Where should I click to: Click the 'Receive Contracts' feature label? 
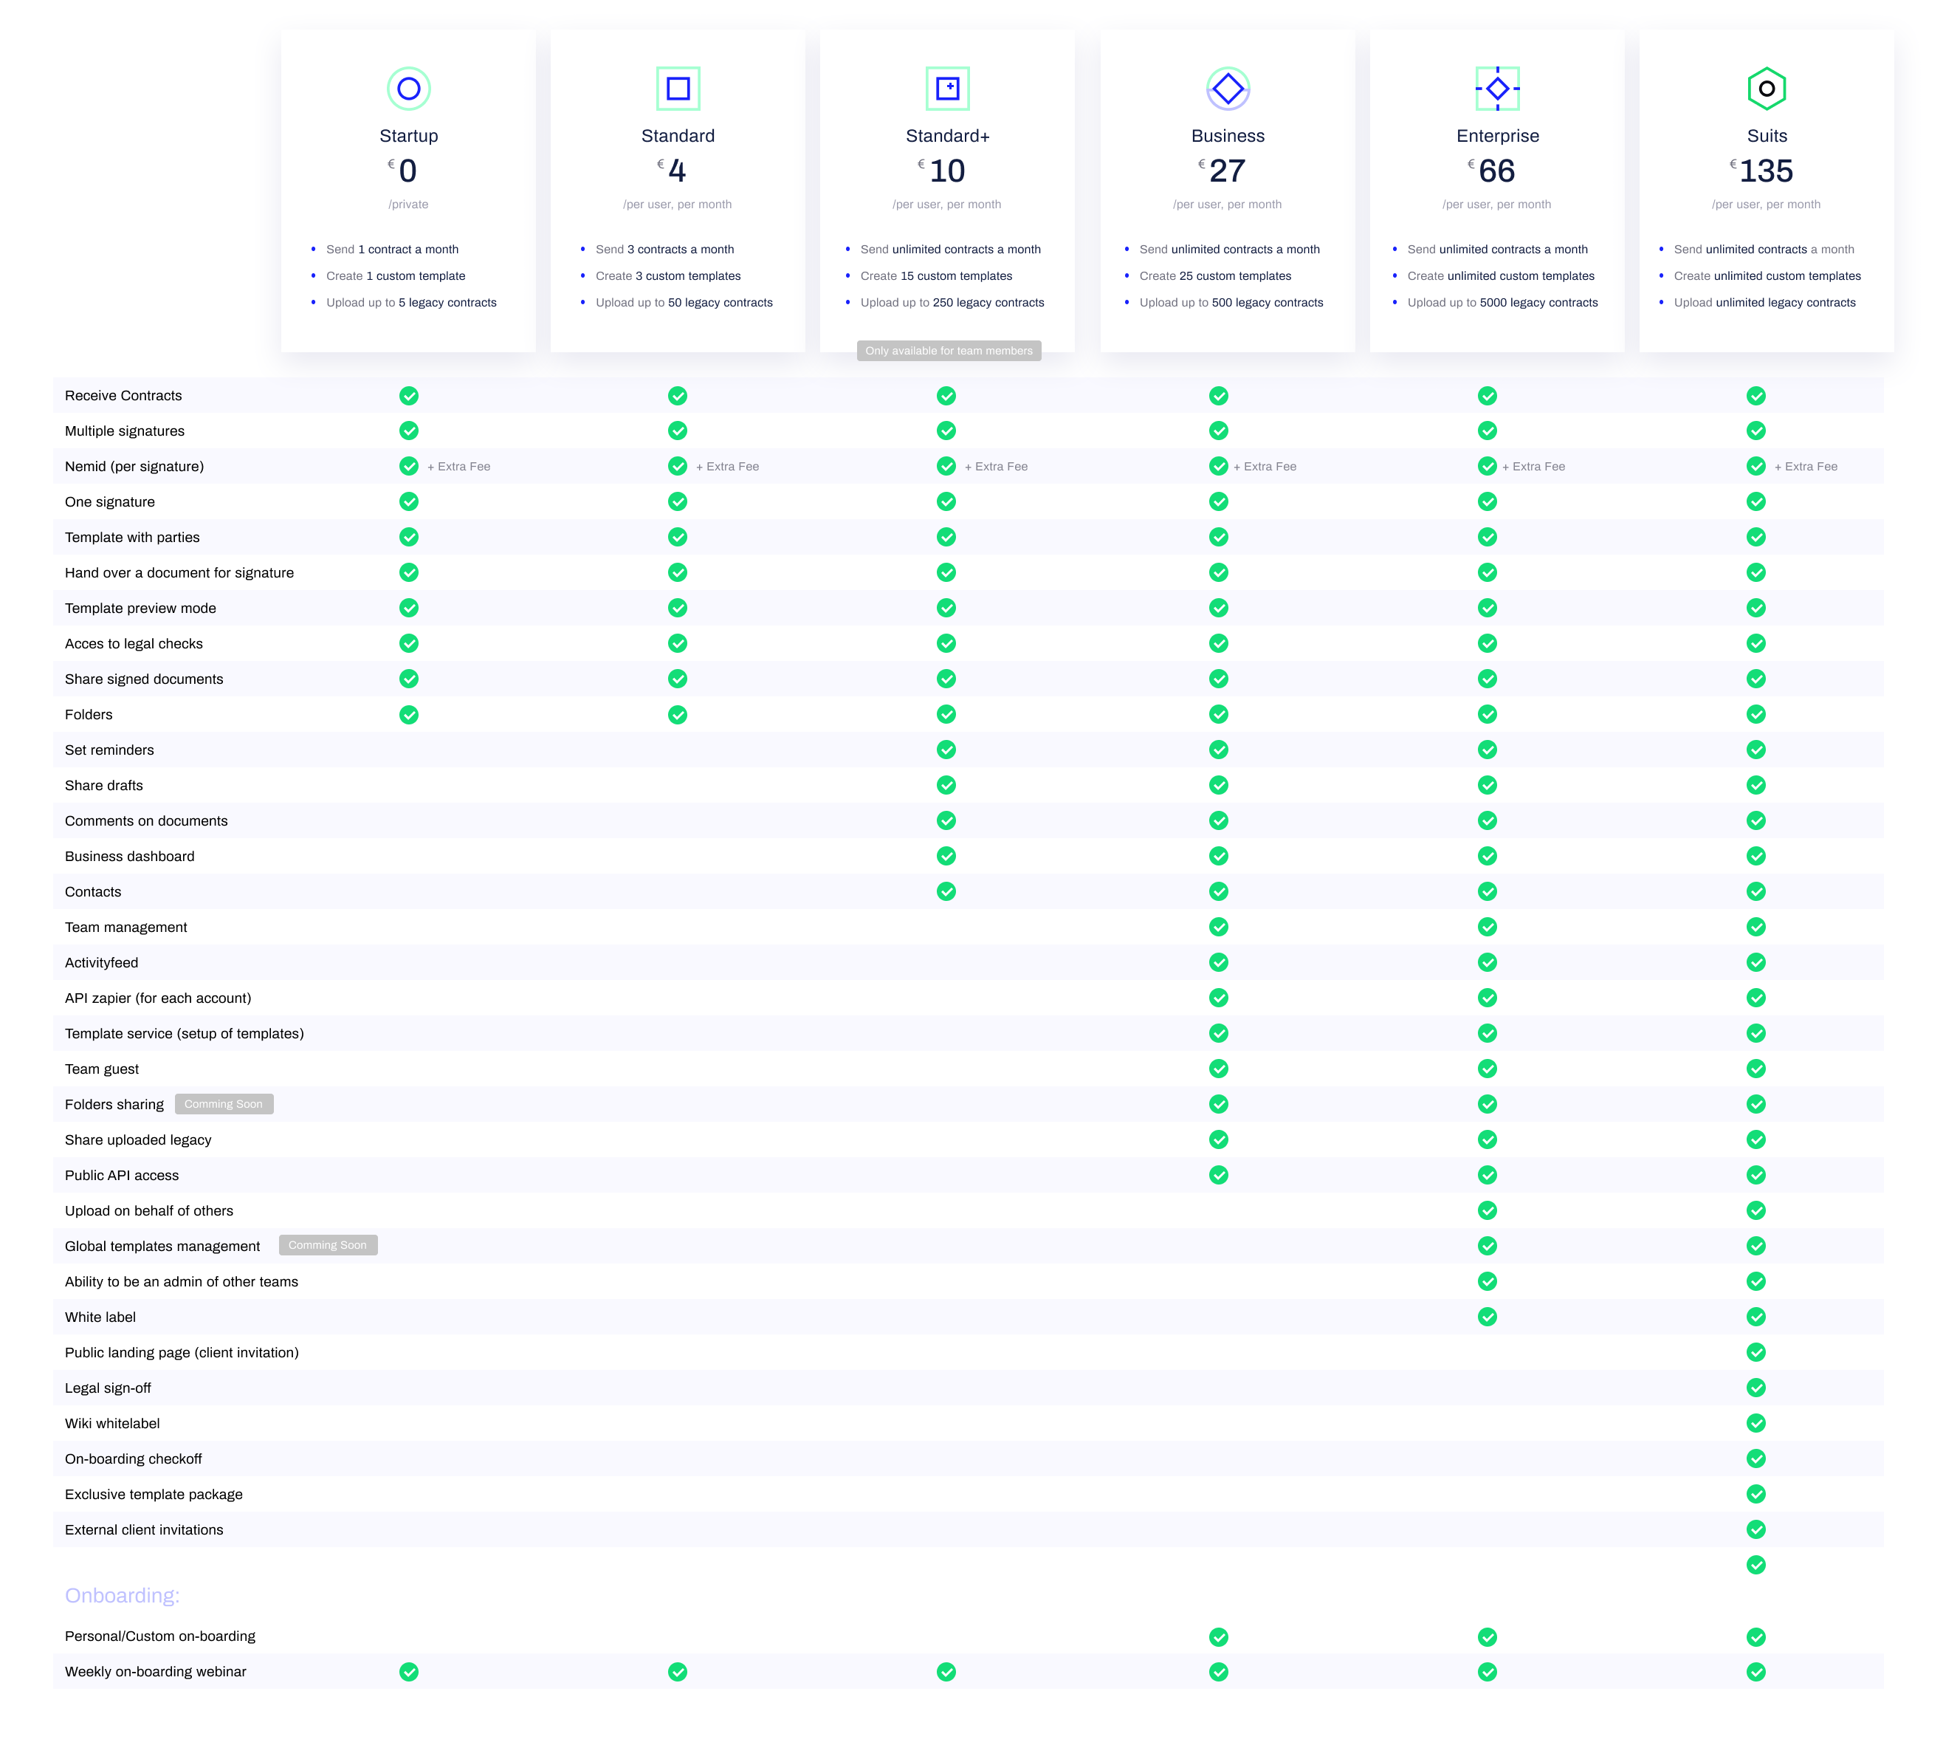(x=123, y=396)
